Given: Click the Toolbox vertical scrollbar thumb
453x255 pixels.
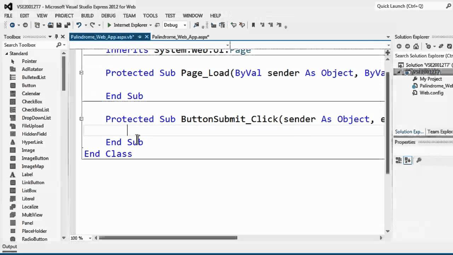Looking at the screenshot, I should point(64,74).
